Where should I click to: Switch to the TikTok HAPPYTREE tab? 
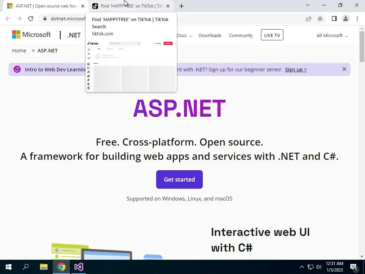click(131, 6)
